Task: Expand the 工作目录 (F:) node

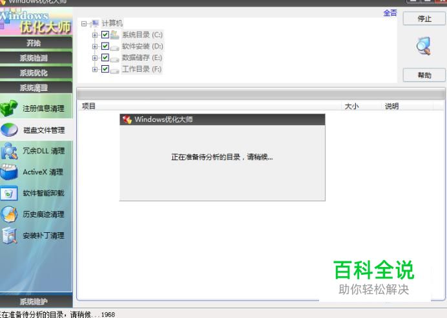Action: coord(95,69)
